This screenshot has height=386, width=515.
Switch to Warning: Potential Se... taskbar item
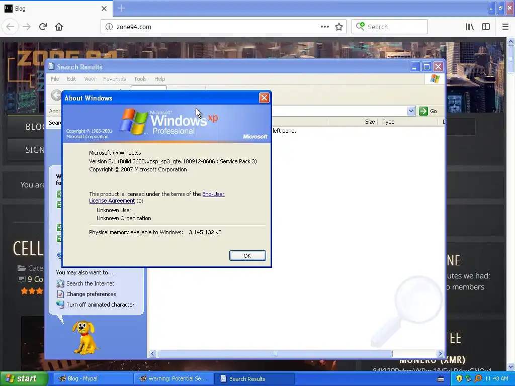pyautogui.click(x=174, y=379)
